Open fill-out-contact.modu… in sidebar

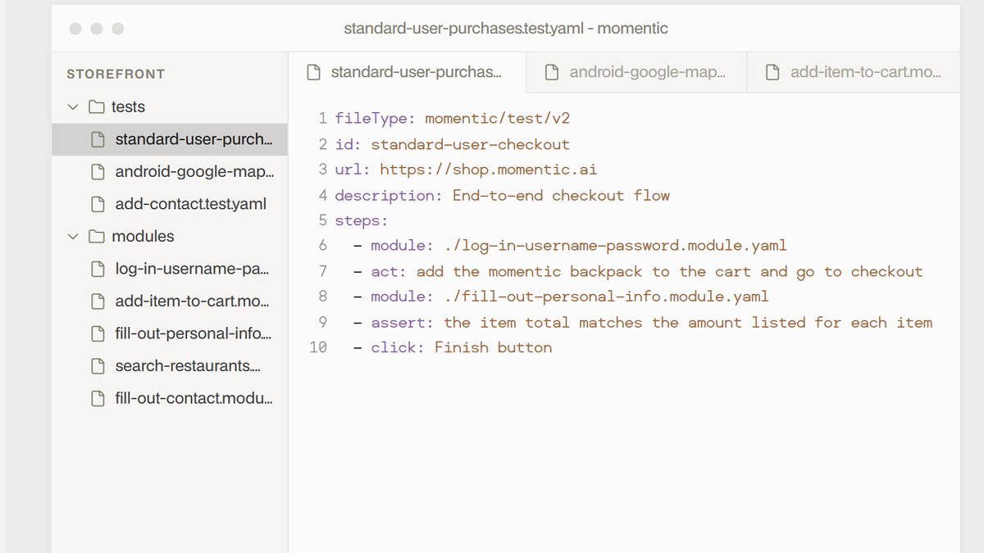pos(170,399)
